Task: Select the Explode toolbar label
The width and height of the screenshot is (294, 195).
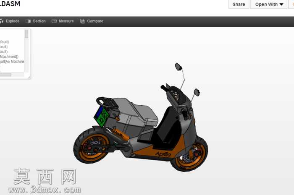Action: 13,21
